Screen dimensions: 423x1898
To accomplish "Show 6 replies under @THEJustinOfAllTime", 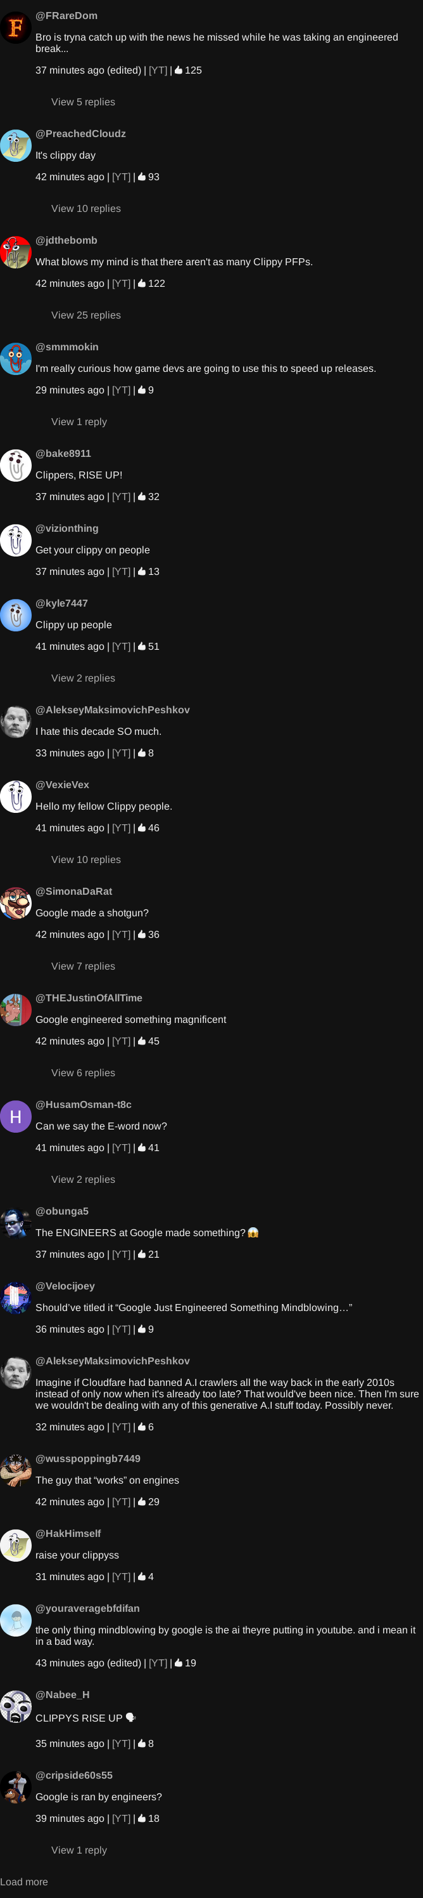I will coord(83,1073).
